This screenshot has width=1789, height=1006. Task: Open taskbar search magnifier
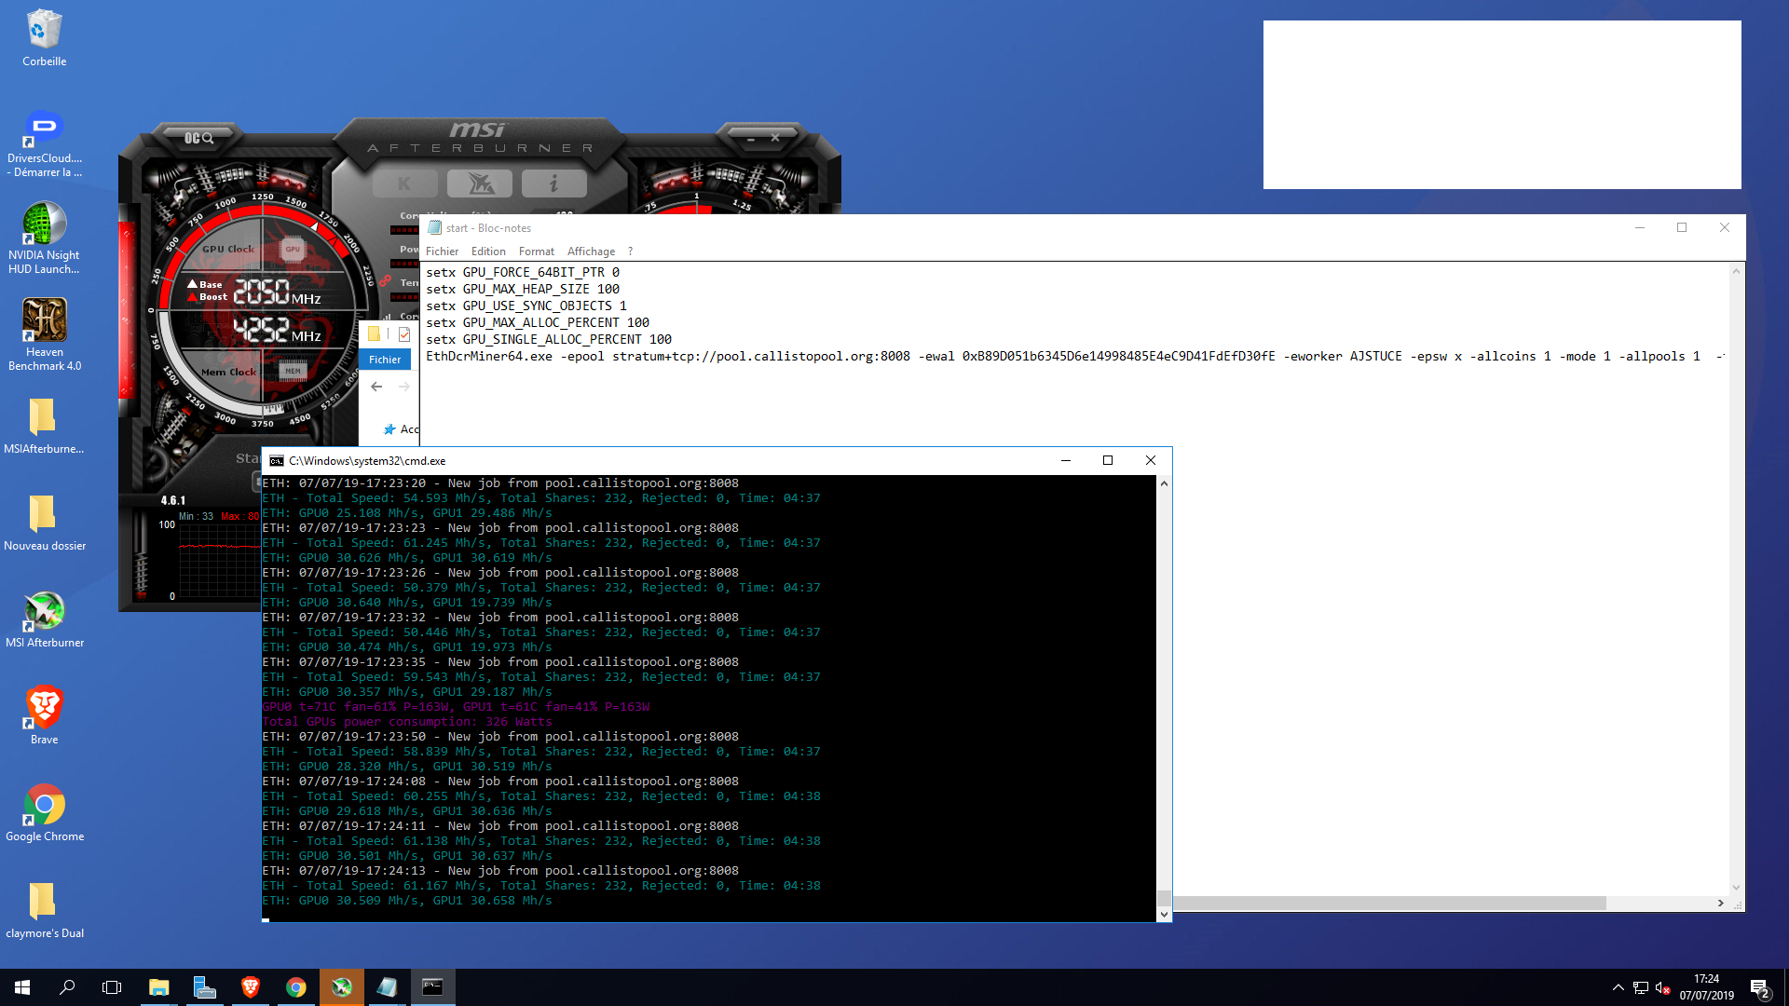[67, 987]
